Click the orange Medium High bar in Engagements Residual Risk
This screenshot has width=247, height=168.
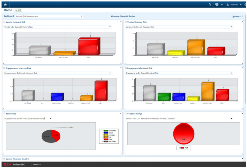pyautogui.click(x=208, y=91)
